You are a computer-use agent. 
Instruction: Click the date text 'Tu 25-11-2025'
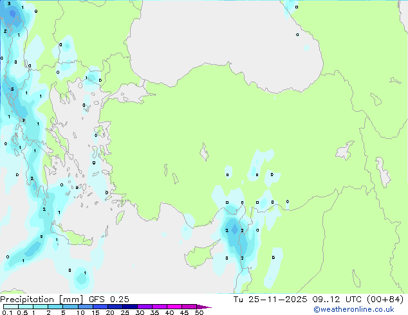click(x=270, y=300)
